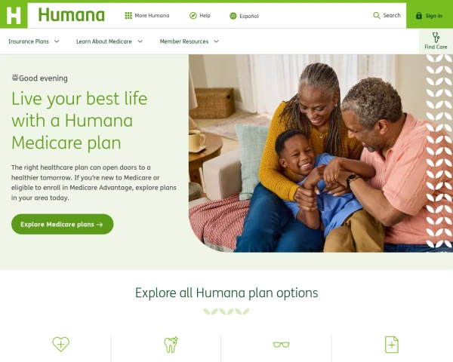Screen dimensions: 453x362
Task: Click the Sign in lock icon
Action: coord(419,16)
